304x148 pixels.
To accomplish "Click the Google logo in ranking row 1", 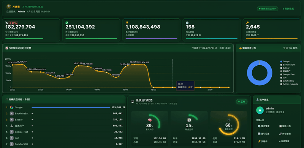I will 12,107.
